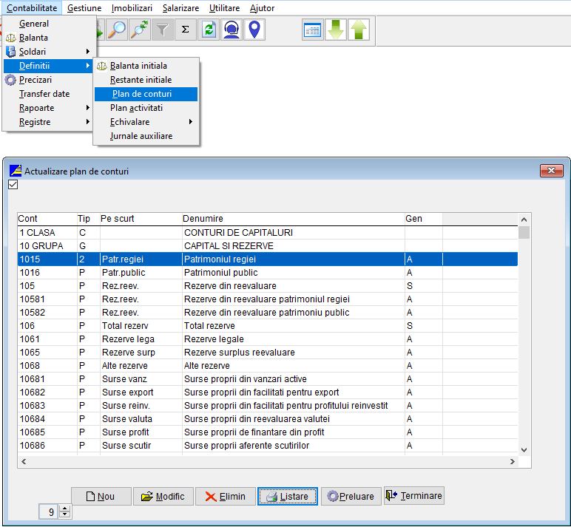Image resolution: width=571 pixels, height=527 pixels.
Task: Select Plan de conturi menu entry
Action: tap(146, 94)
